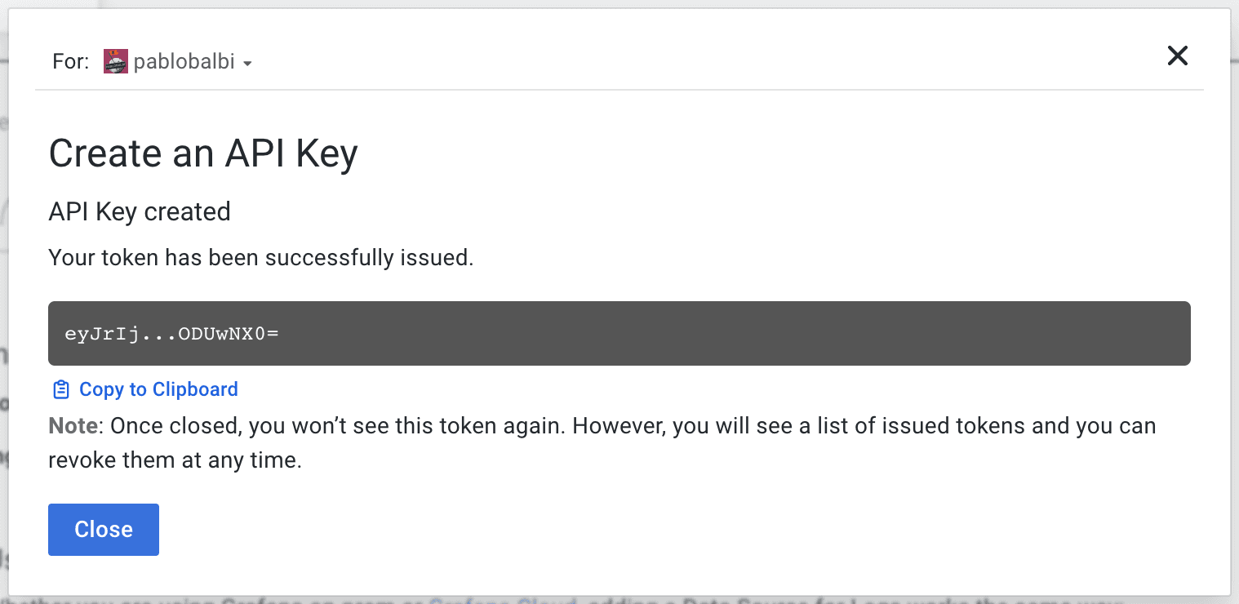Click the "Once closed" sentence in the note
This screenshot has height=604, width=1239.
click(x=326, y=426)
